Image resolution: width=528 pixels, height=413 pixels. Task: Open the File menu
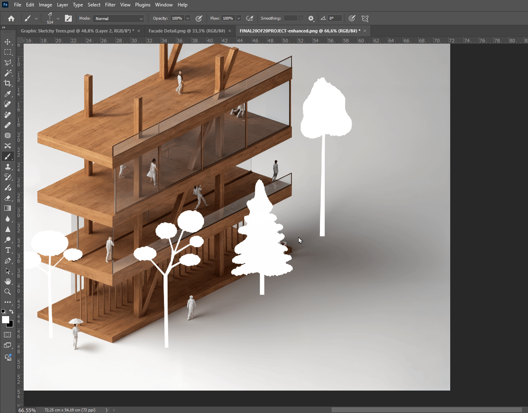tap(18, 5)
